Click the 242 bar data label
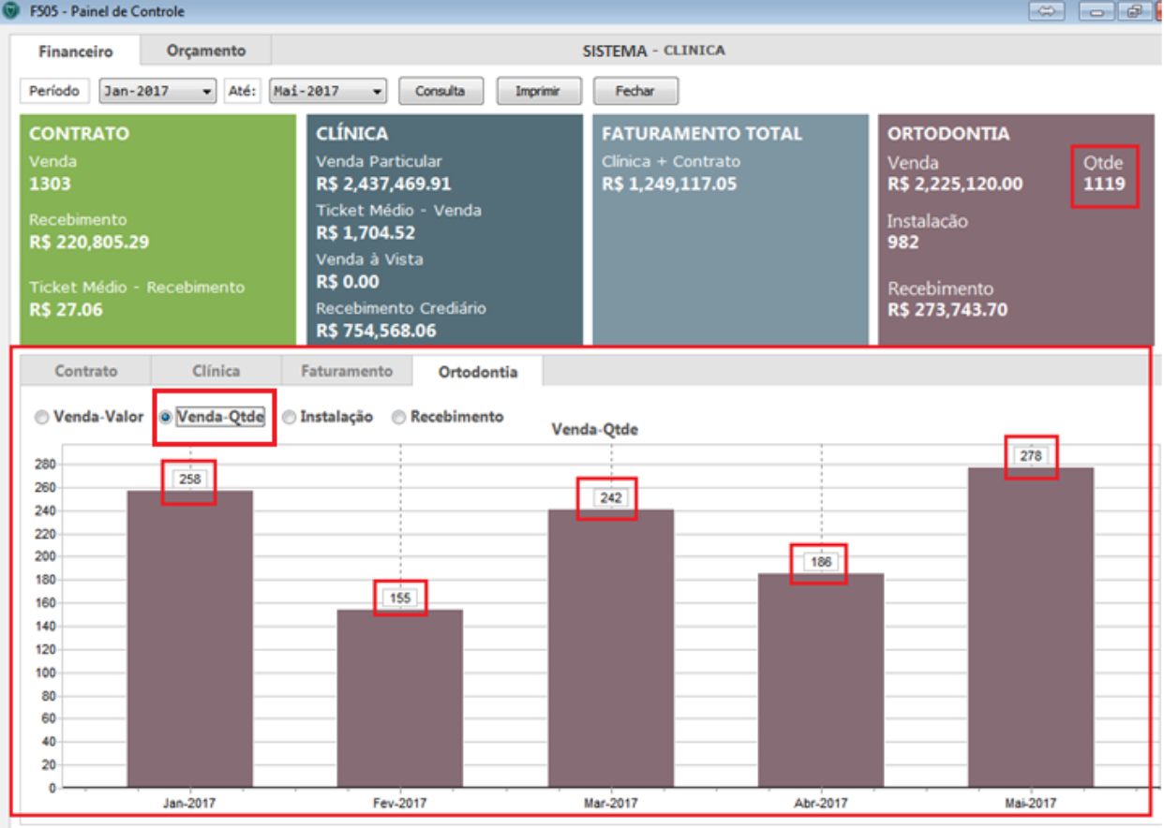The height and width of the screenshot is (828, 1164). point(611,497)
